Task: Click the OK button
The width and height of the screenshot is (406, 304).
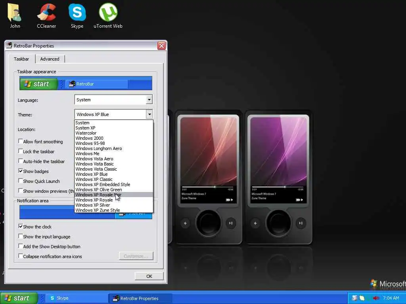Action: coord(149,276)
